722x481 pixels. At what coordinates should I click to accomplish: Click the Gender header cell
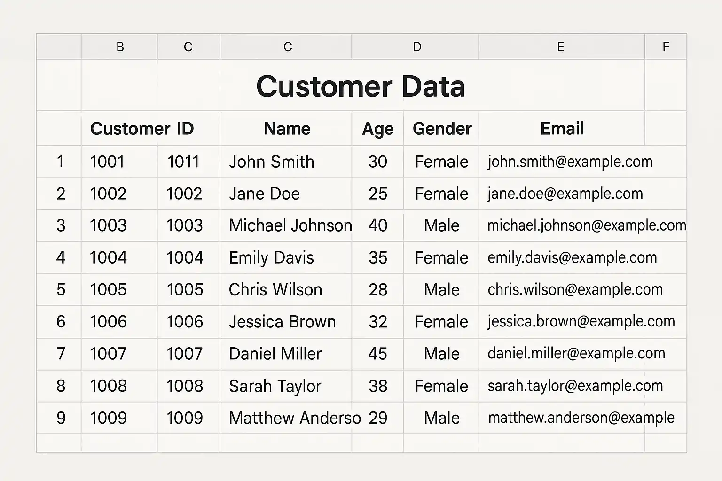coord(442,129)
